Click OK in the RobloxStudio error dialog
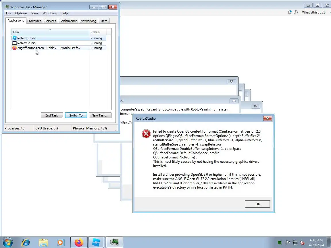Viewport: 331px width, 248px height. coord(257,204)
